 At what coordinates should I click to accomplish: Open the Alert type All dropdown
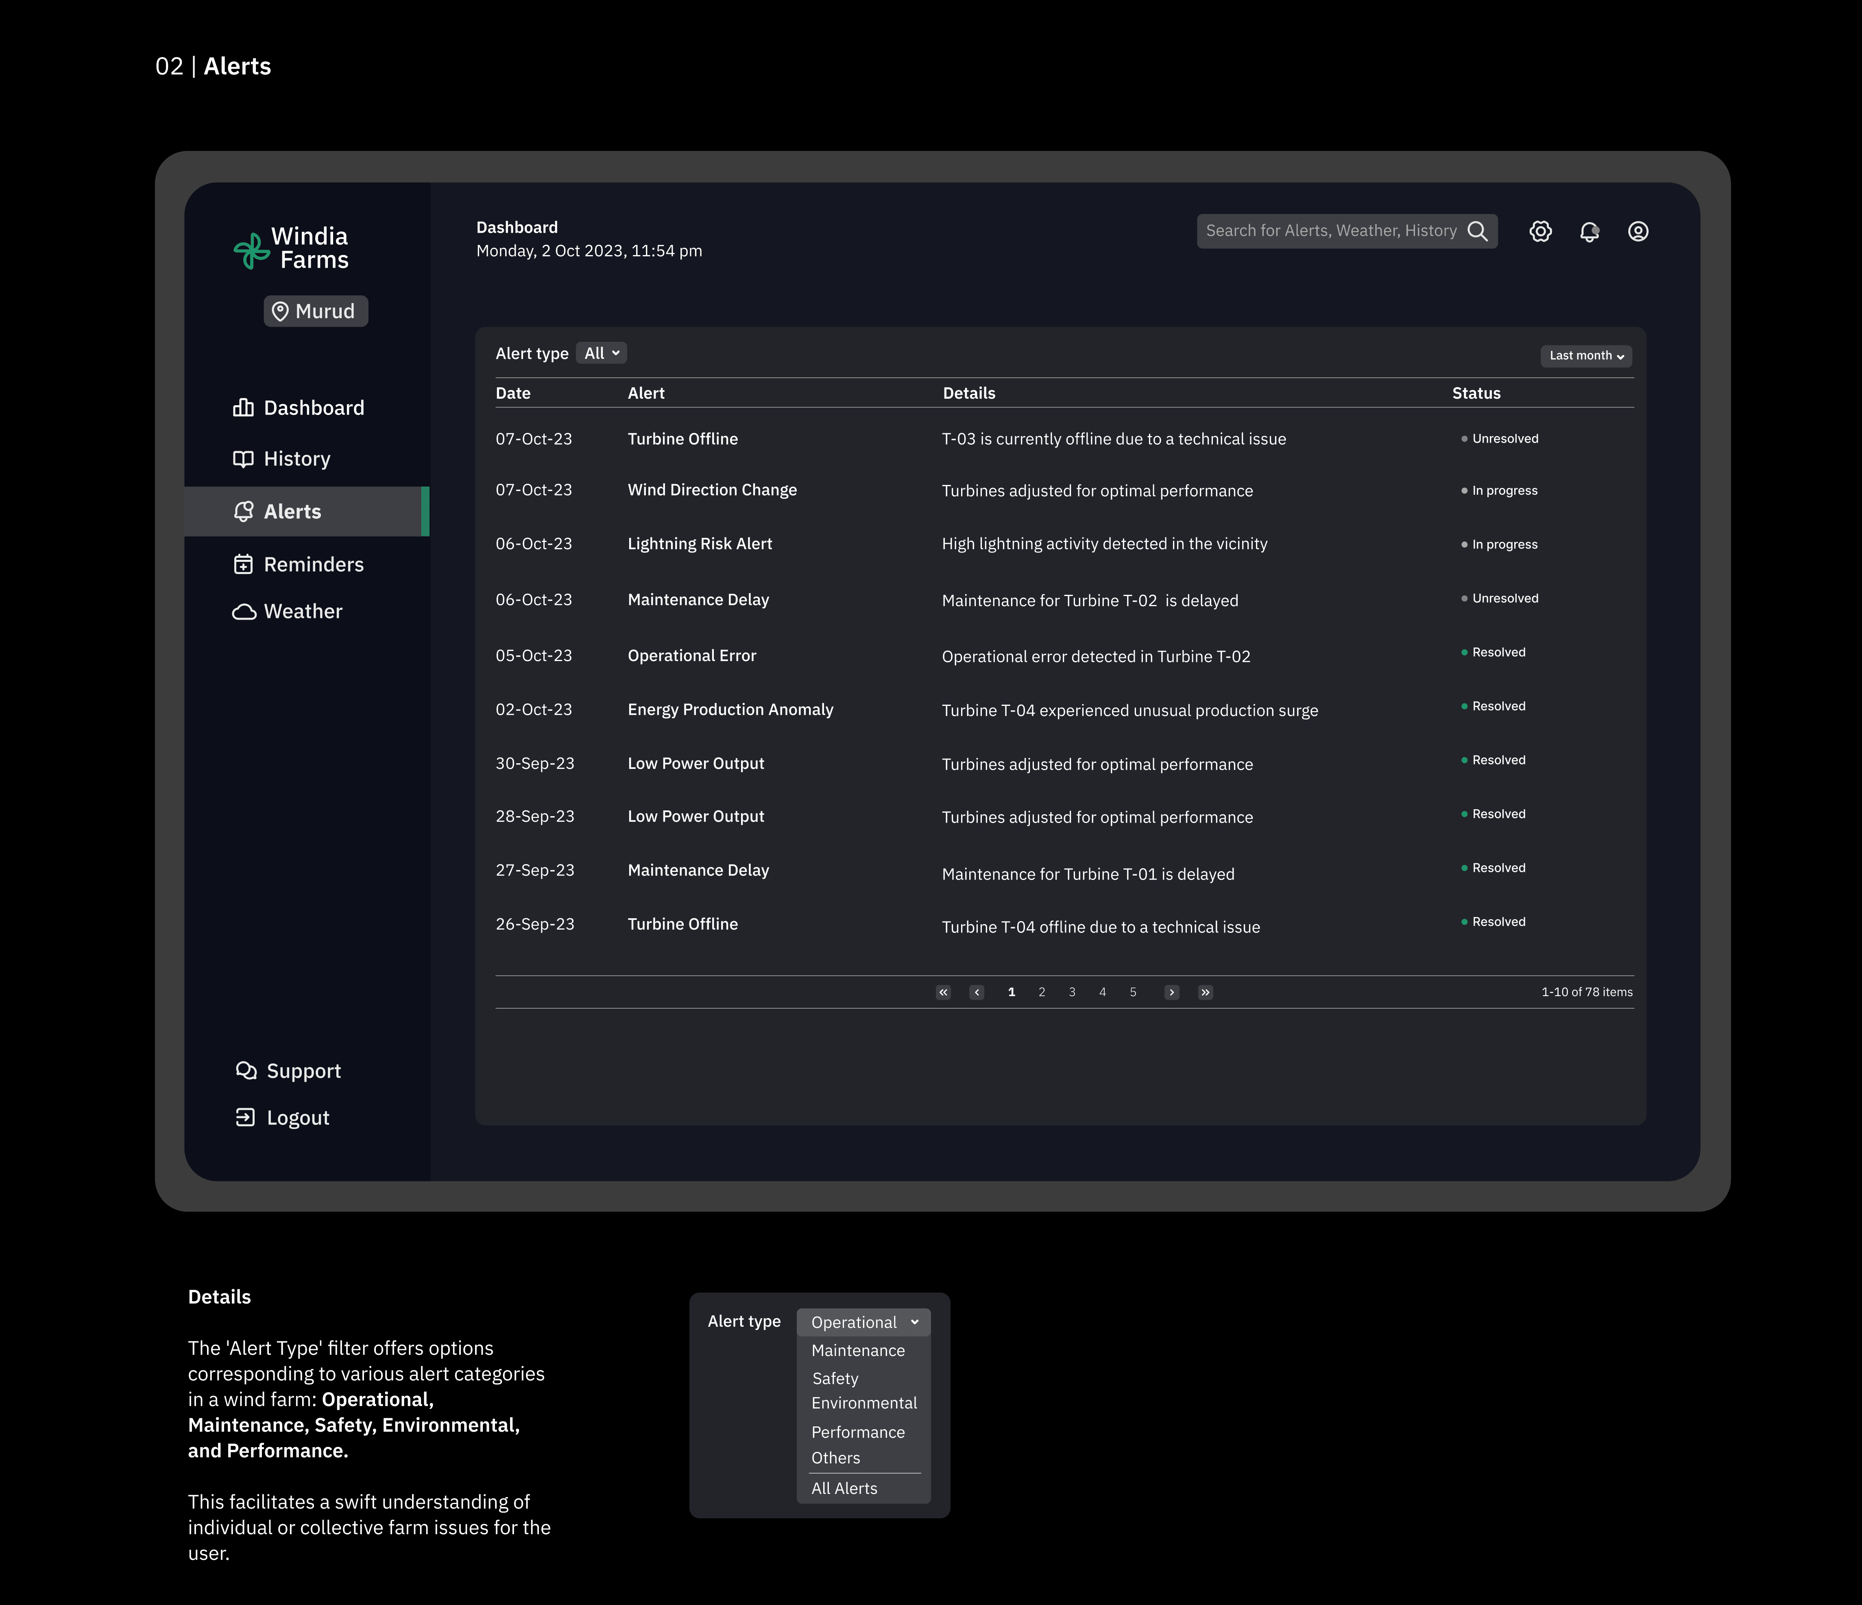click(x=601, y=353)
